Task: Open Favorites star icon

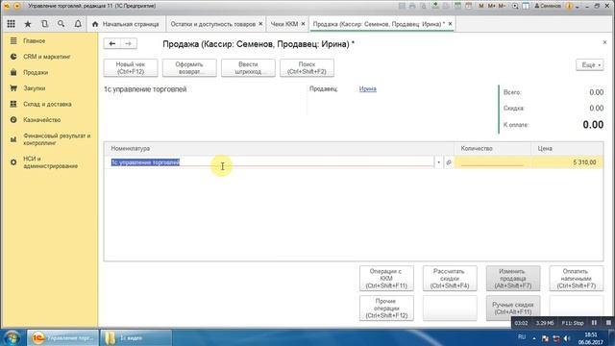Action: coord(28,24)
